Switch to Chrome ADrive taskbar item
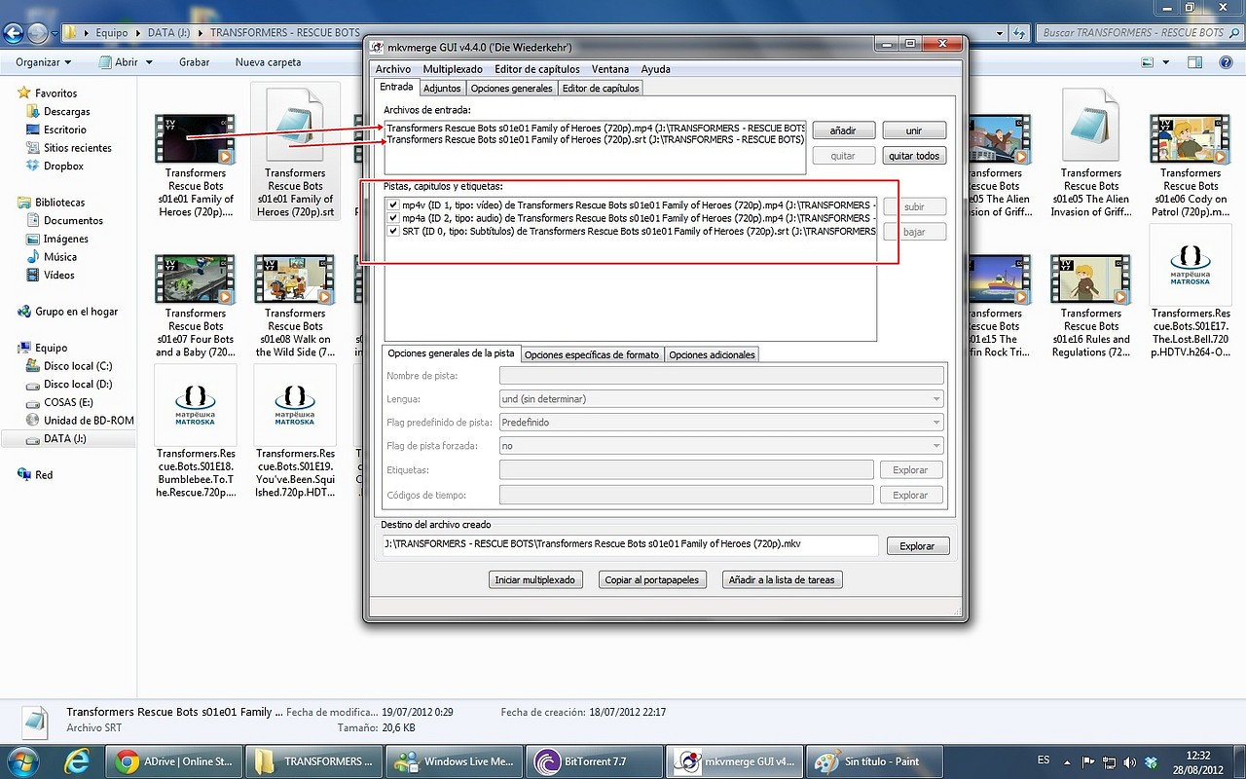1246x779 pixels. pyautogui.click(x=173, y=761)
